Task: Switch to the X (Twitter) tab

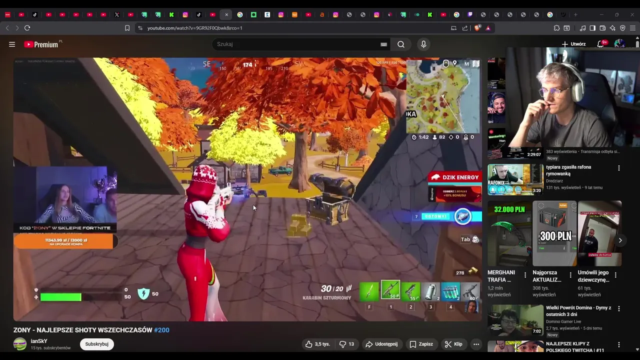Action: coord(117,15)
